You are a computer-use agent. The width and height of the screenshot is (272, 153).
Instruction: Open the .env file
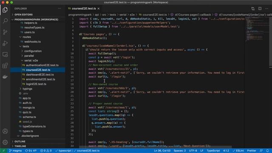(38, 93)
